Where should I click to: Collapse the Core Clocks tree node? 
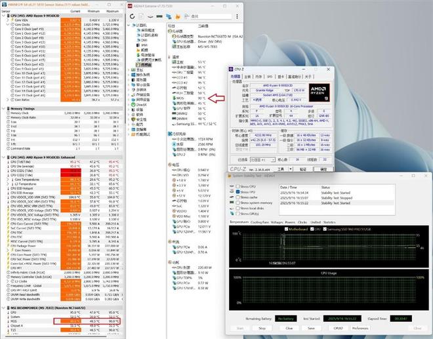click(x=9, y=24)
